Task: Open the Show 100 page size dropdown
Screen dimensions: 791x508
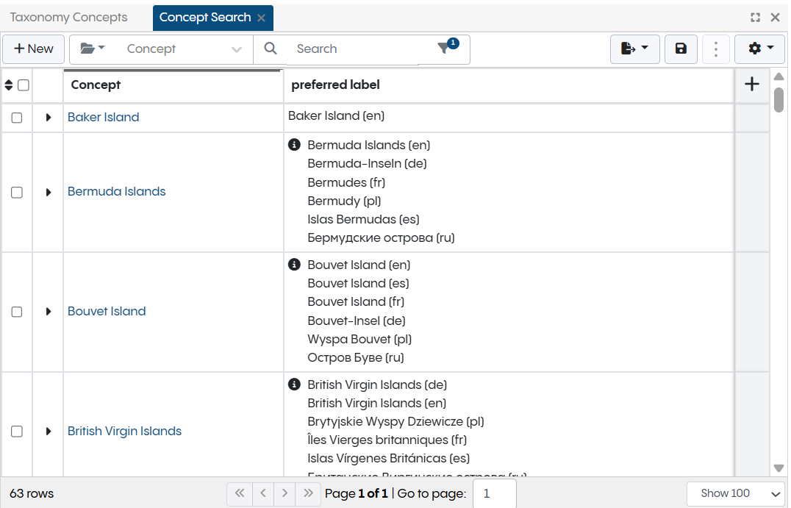Action: (735, 493)
